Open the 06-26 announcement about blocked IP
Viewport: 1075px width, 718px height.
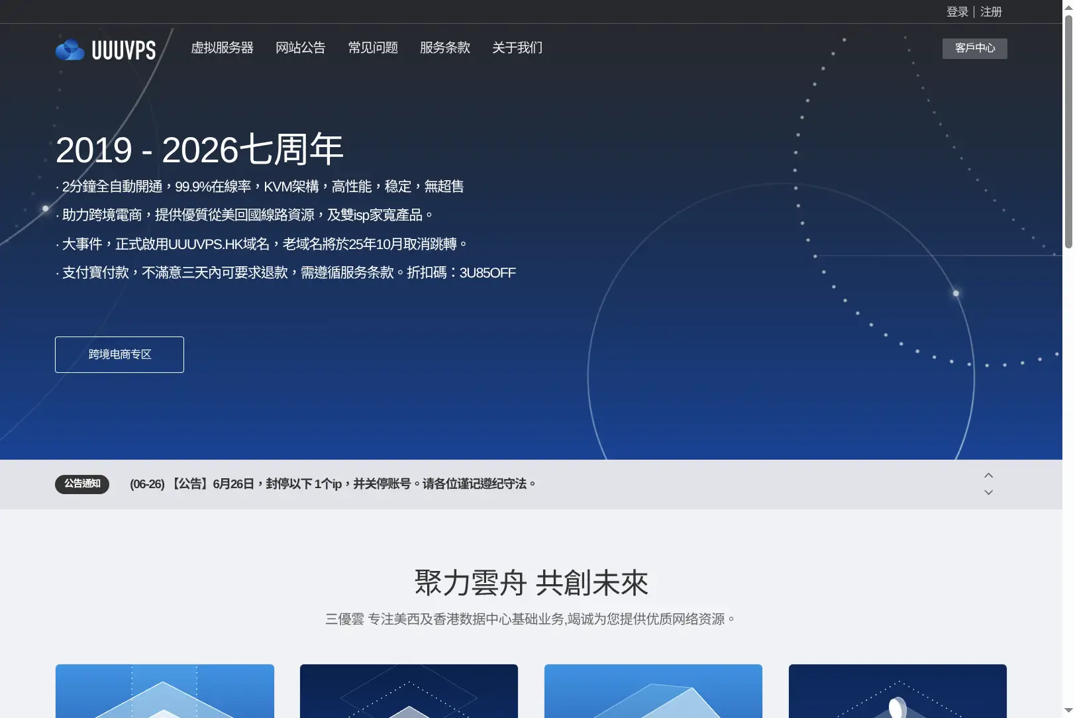click(333, 484)
